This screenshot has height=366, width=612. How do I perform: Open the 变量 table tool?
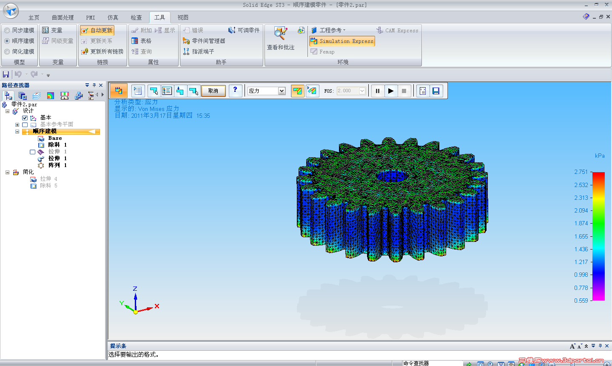(52, 30)
